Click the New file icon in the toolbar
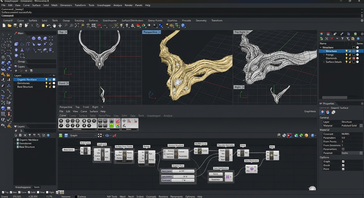Viewport: 364px width, 198px height. (x=4, y=26)
